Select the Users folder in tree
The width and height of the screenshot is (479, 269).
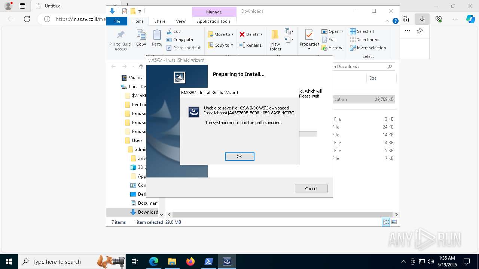point(134,140)
